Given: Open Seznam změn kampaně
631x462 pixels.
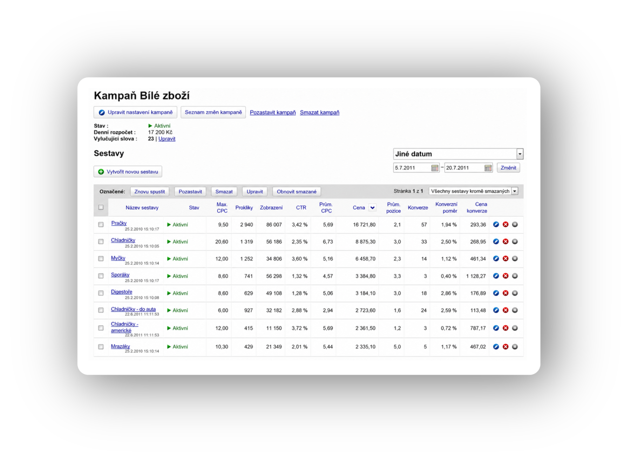Looking at the screenshot, I should tap(213, 113).
